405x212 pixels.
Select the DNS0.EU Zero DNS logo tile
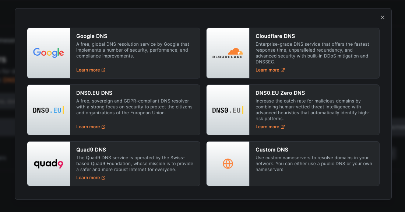click(228, 110)
